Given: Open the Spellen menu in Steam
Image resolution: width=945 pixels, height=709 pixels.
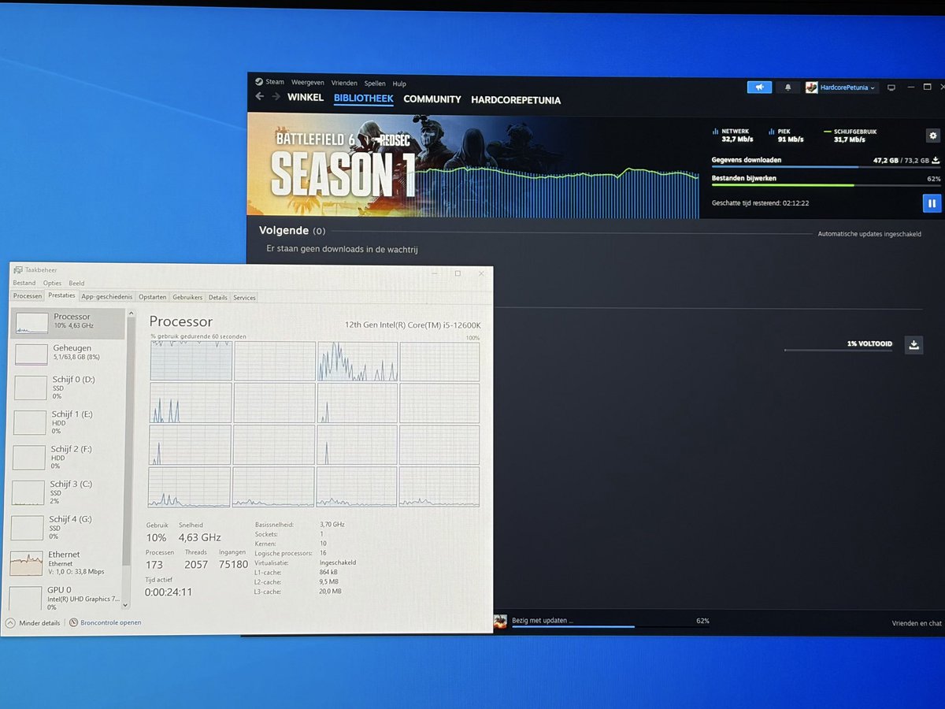Looking at the screenshot, I should (375, 83).
